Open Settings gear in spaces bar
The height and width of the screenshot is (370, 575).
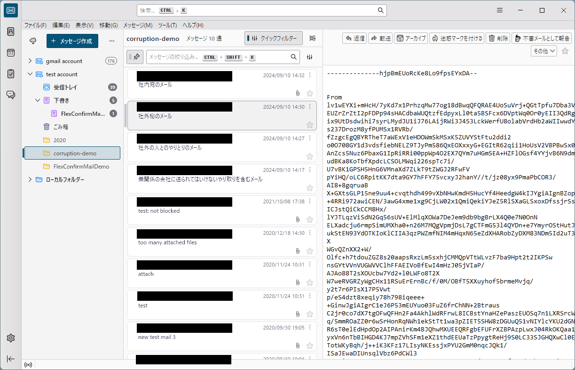point(11,338)
